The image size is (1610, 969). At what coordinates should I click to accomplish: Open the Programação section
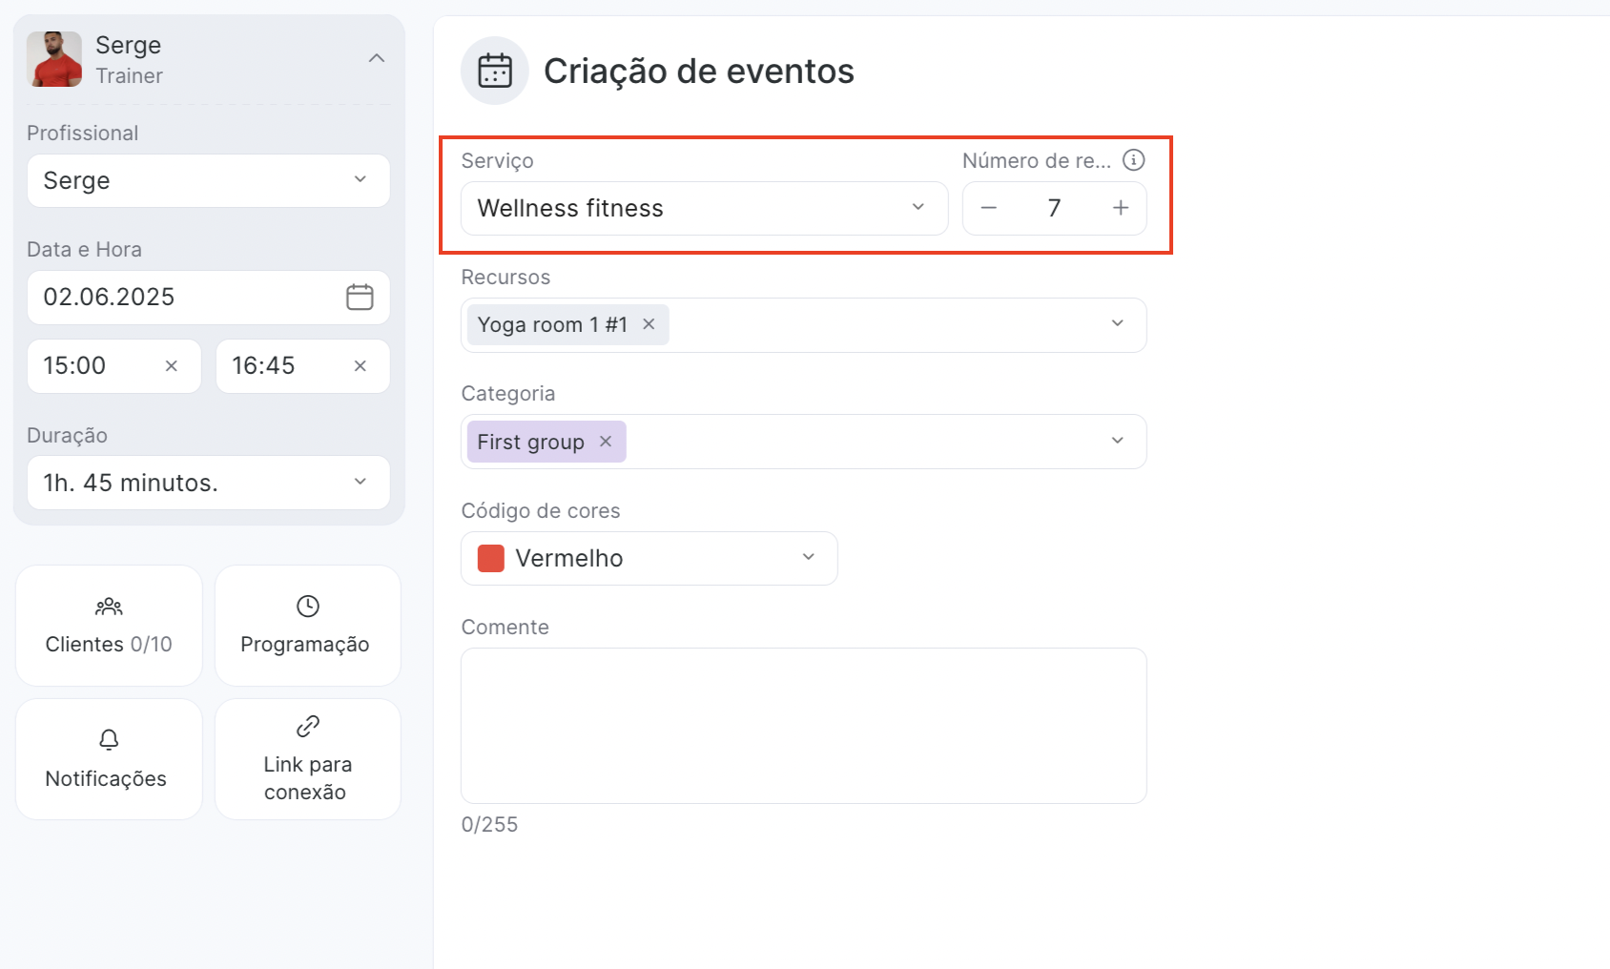(x=307, y=626)
